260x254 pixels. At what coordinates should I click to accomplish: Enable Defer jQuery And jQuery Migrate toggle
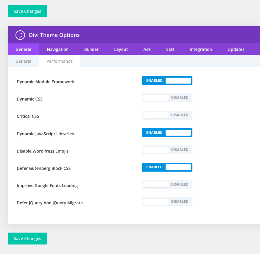pos(167,202)
